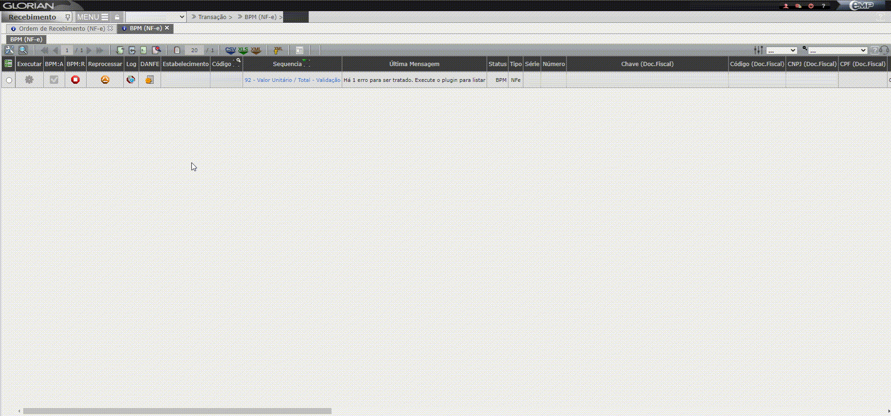Toggle the select-all checklist icon in grid header

point(8,64)
